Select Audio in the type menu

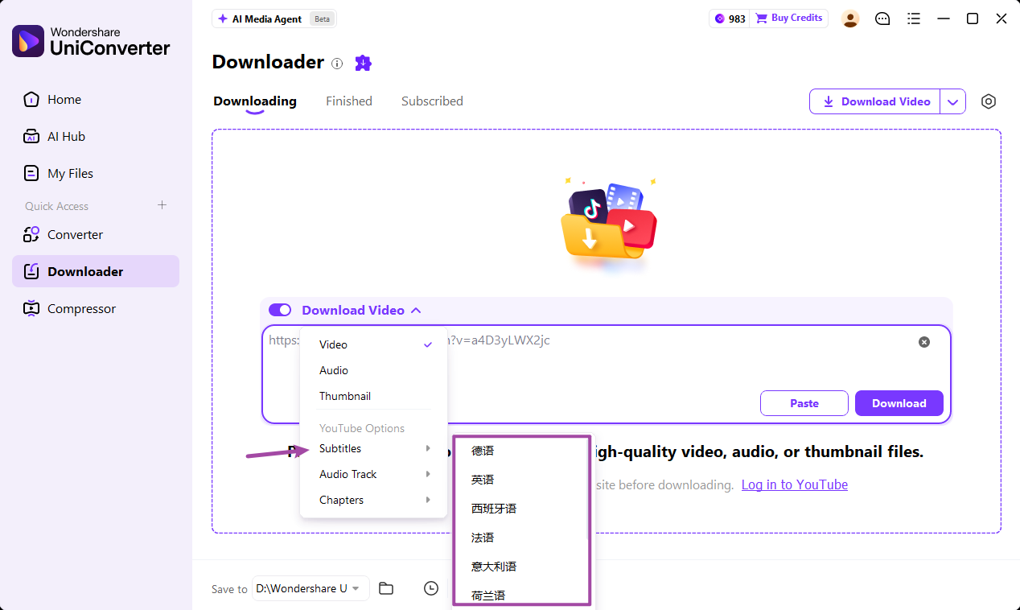[x=373, y=370]
